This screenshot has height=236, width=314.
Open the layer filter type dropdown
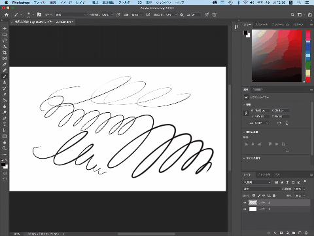[256, 182]
